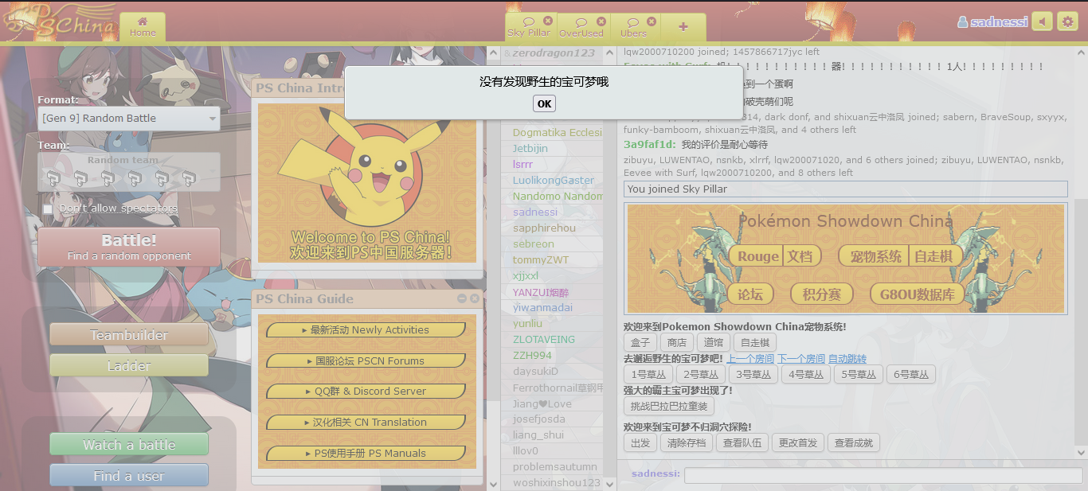Expand the QQ群 & Discord Server section
The image size is (1088, 491).
click(366, 392)
